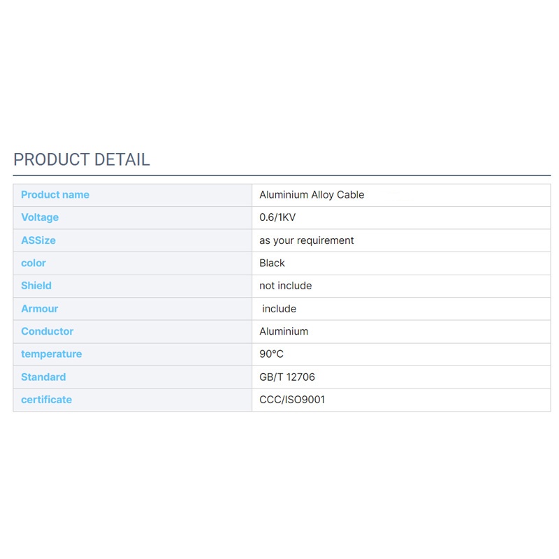Click the PRODUCT DETAIL heading
Screen dimensions: 559x559
click(x=82, y=159)
